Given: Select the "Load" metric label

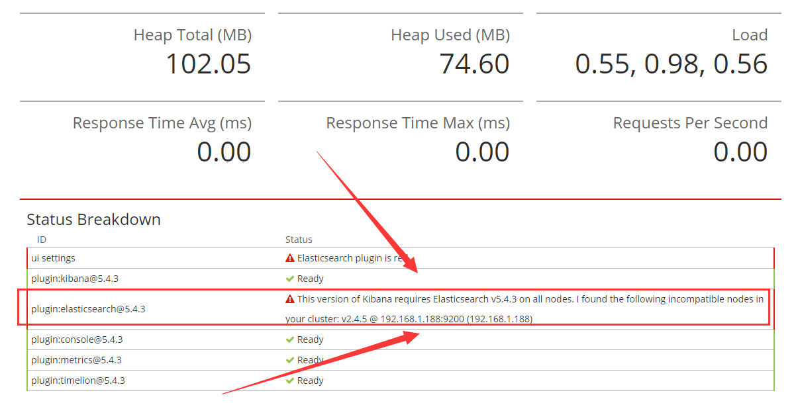Looking at the screenshot, I should coord(750,35).
